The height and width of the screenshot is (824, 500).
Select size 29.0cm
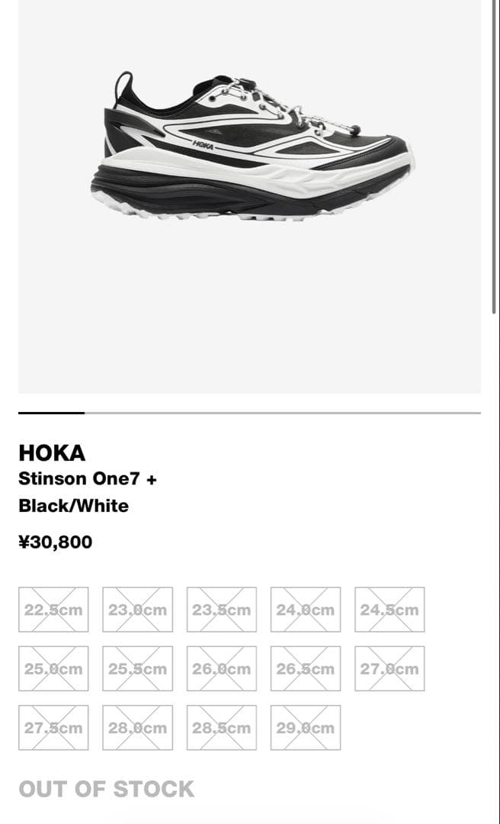point(304,728)
